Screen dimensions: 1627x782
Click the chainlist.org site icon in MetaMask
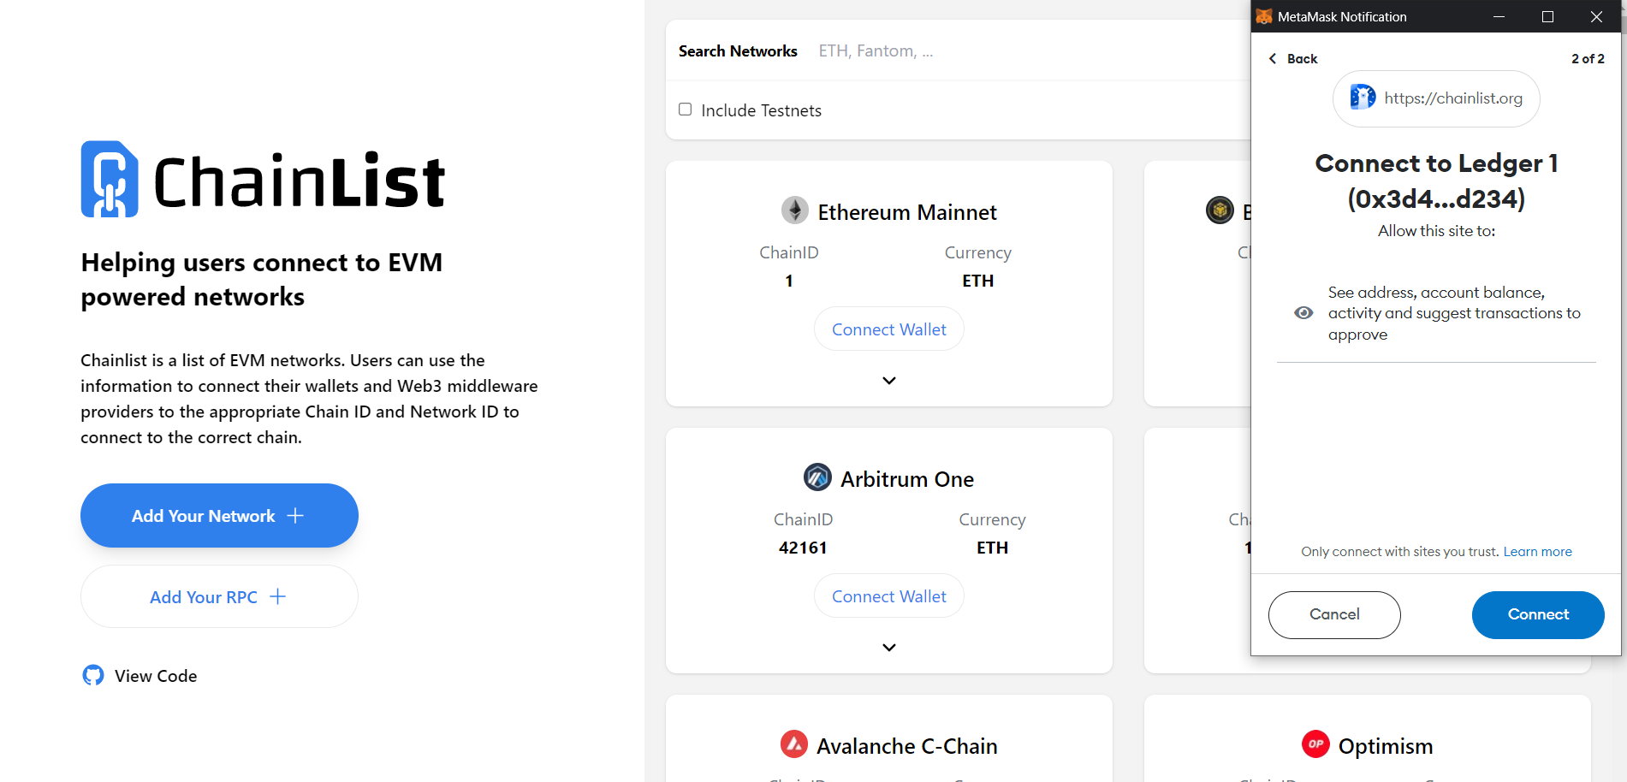[x=1363, y=98]
